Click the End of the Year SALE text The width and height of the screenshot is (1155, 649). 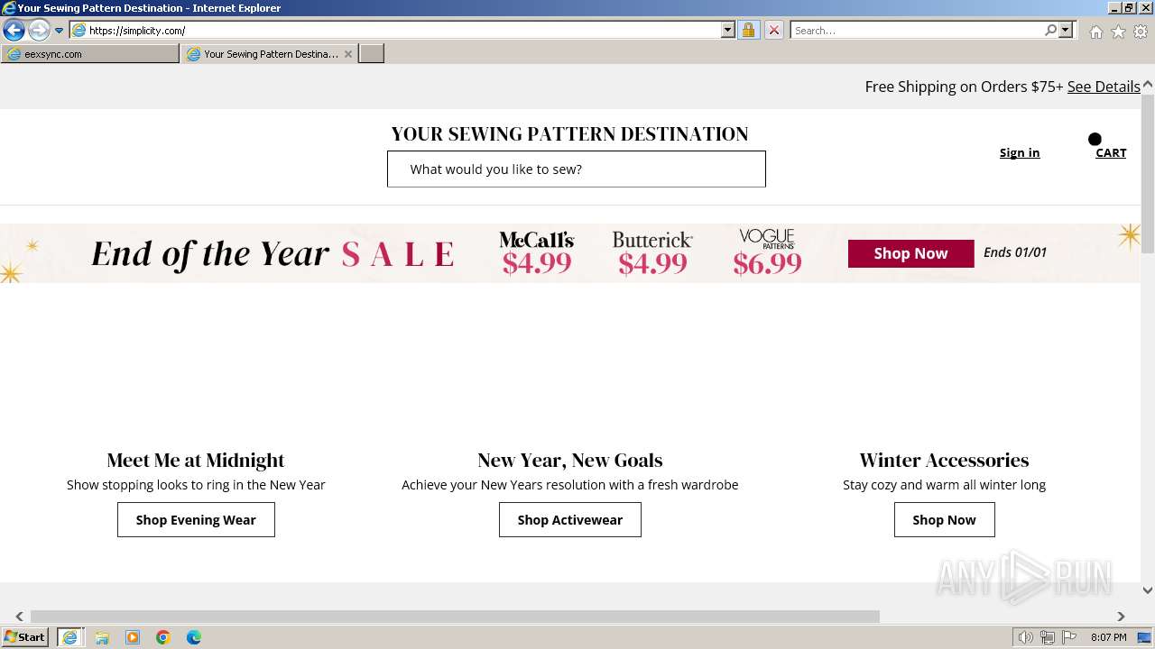273,253
